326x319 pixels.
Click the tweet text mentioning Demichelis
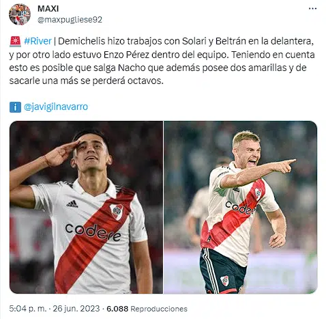coord(162,61)
